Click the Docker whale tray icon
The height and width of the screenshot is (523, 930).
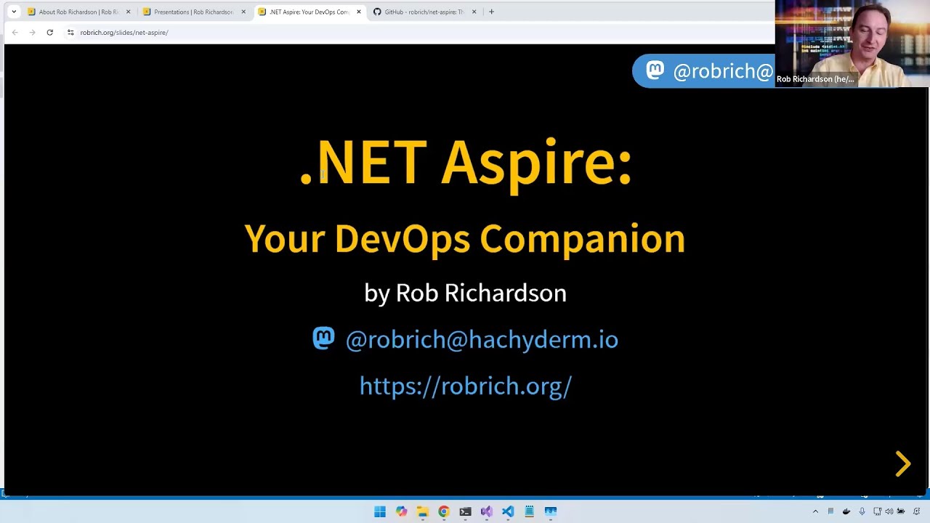pyautogui.click(x=846, y=511)
